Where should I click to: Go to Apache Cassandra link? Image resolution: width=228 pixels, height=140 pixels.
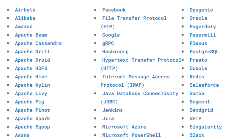coord(38,43)
